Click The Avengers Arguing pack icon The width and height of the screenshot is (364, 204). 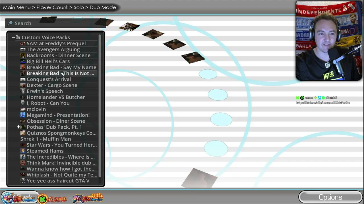point(23,50)
